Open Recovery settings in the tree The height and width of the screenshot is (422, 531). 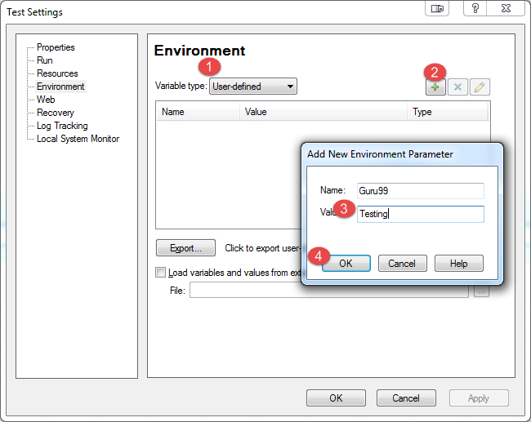(x=55, y=113)
